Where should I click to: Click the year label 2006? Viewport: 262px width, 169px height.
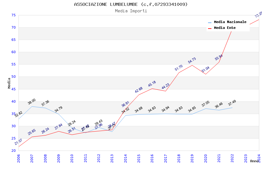coord(18,158)
